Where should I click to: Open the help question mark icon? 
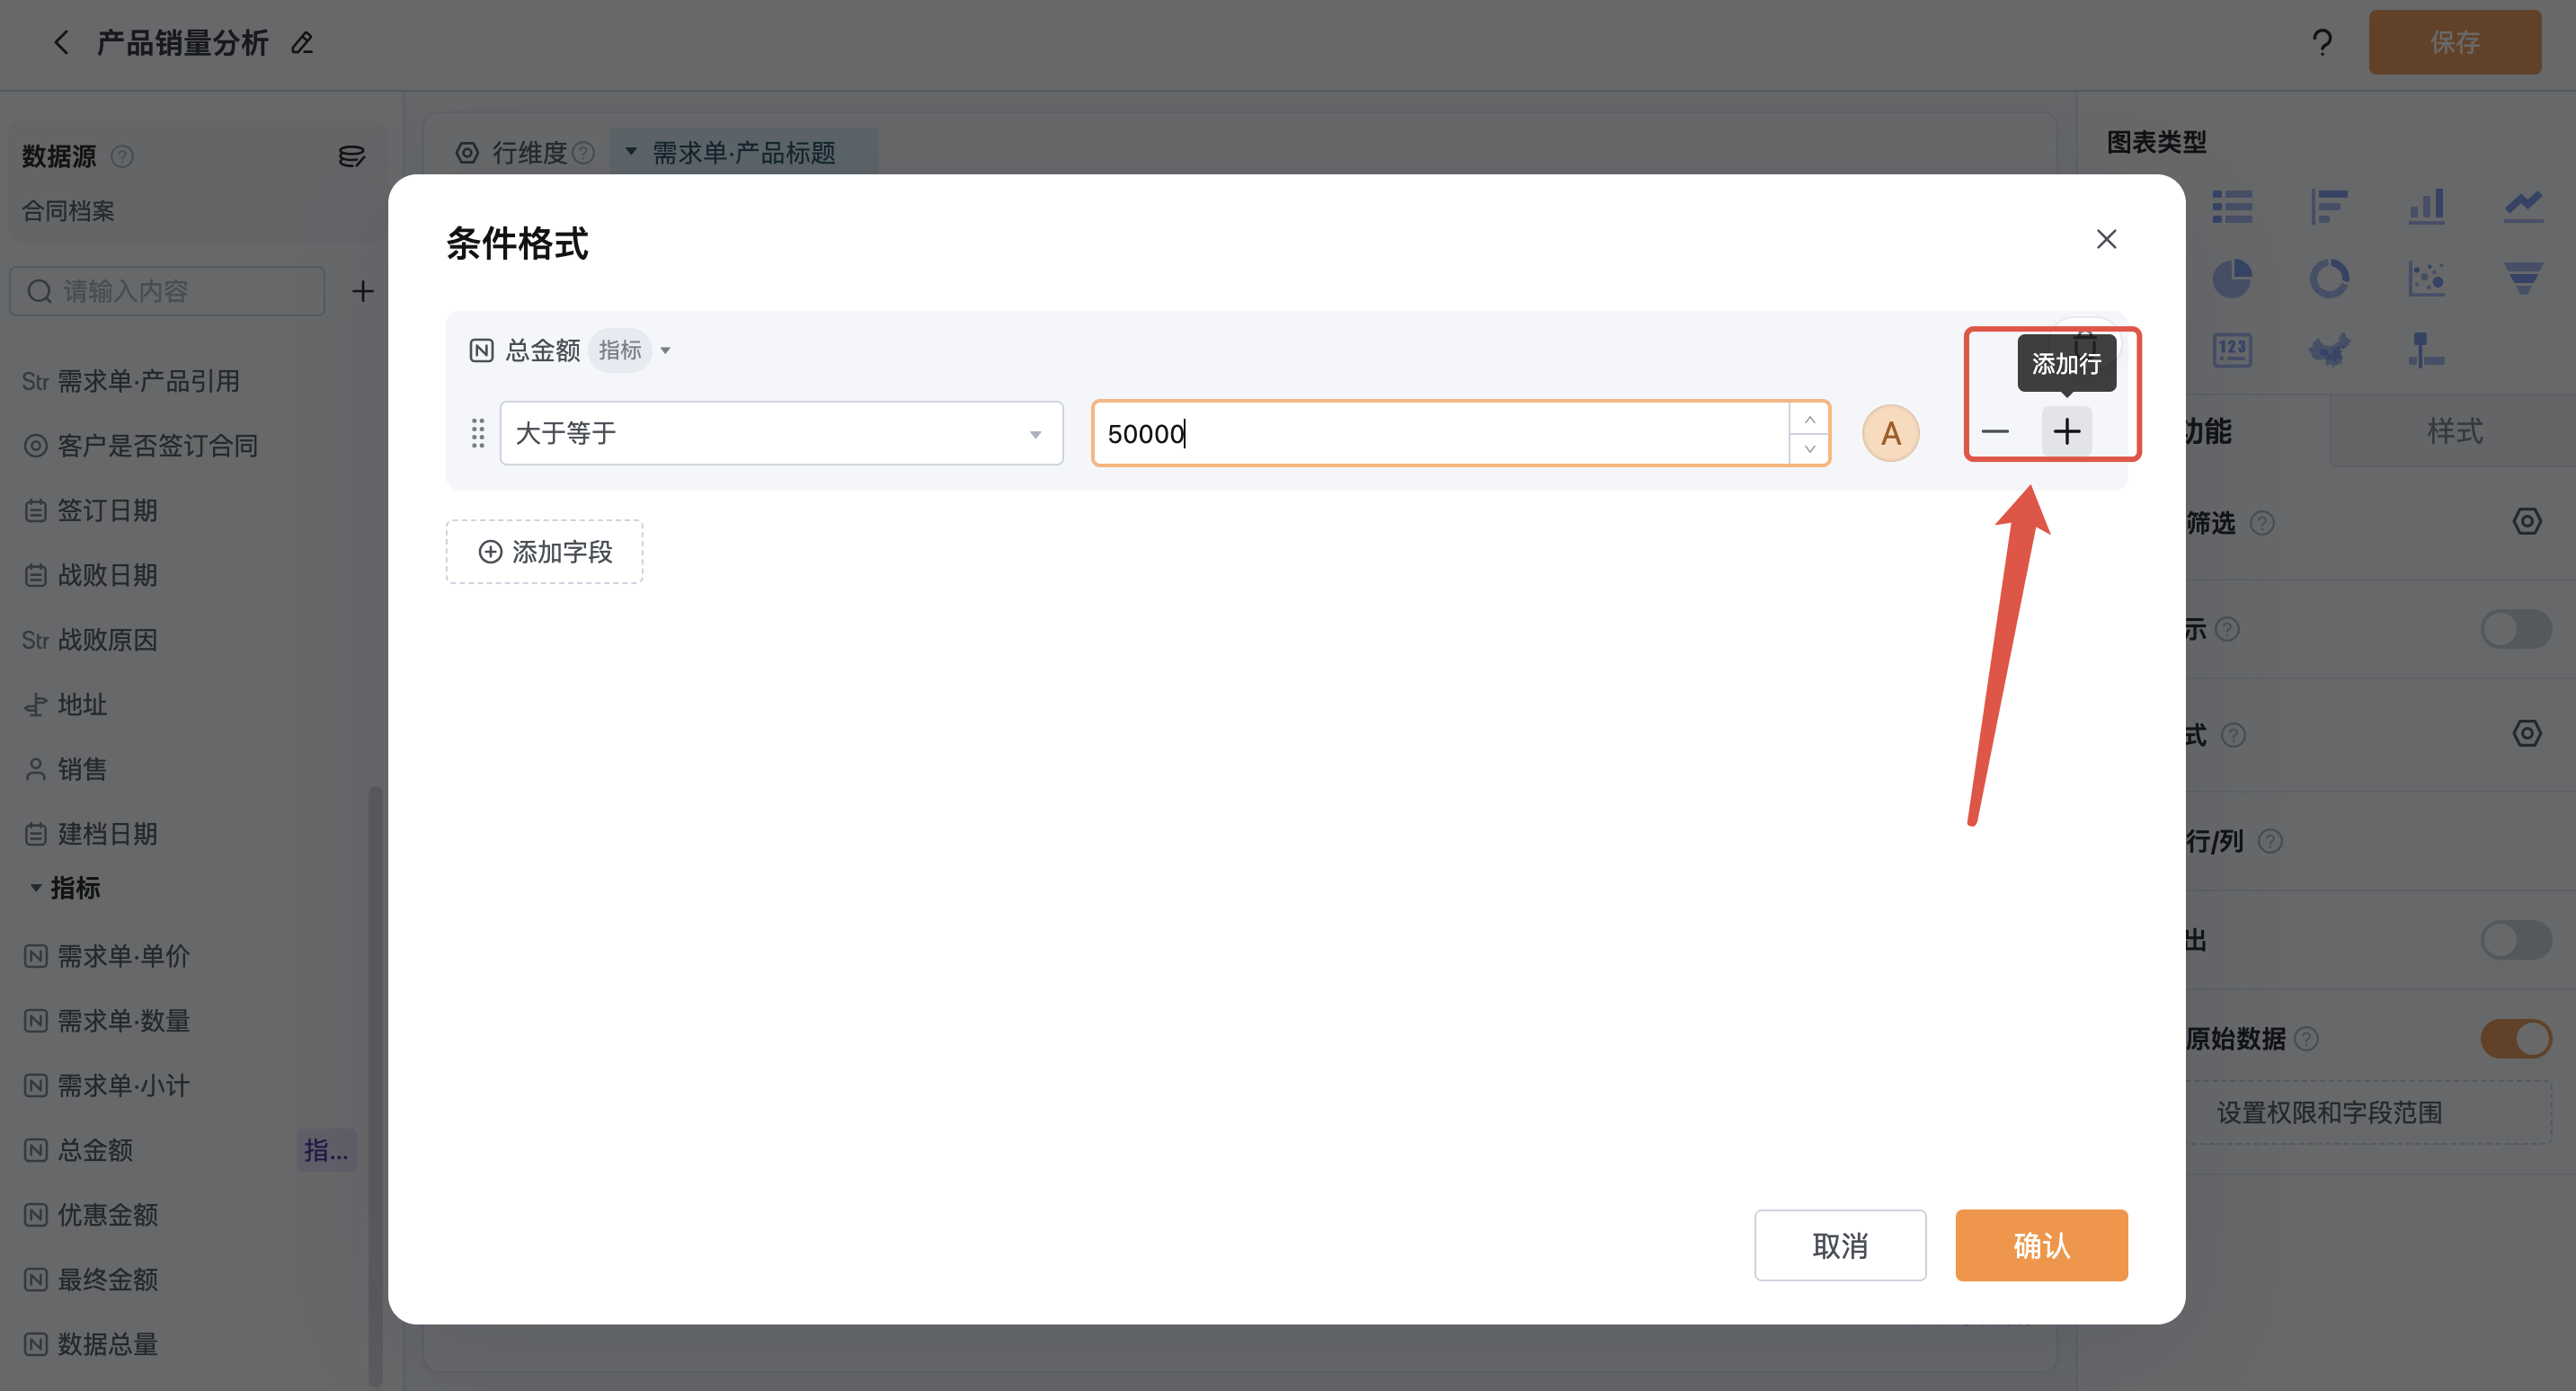point(2322,42)
